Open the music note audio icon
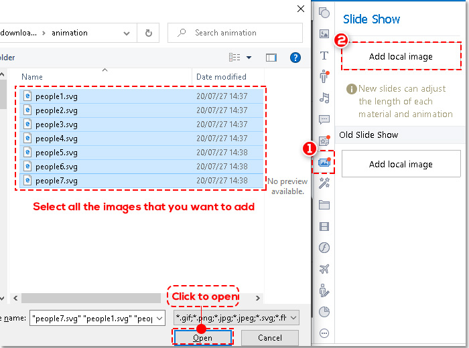 coord(324,98)
